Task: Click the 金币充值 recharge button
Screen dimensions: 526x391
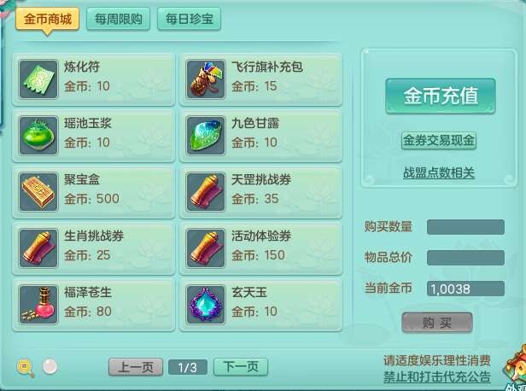Action: tap(441, 96)
